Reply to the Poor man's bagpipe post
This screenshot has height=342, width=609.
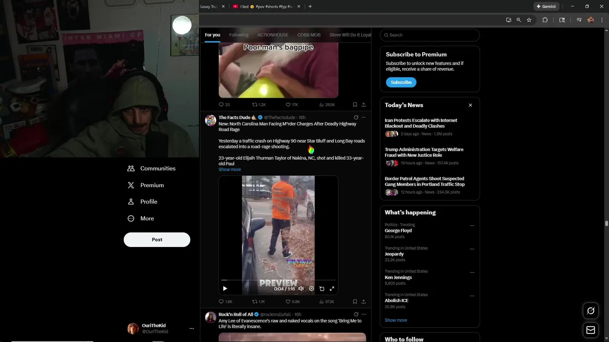224,104
